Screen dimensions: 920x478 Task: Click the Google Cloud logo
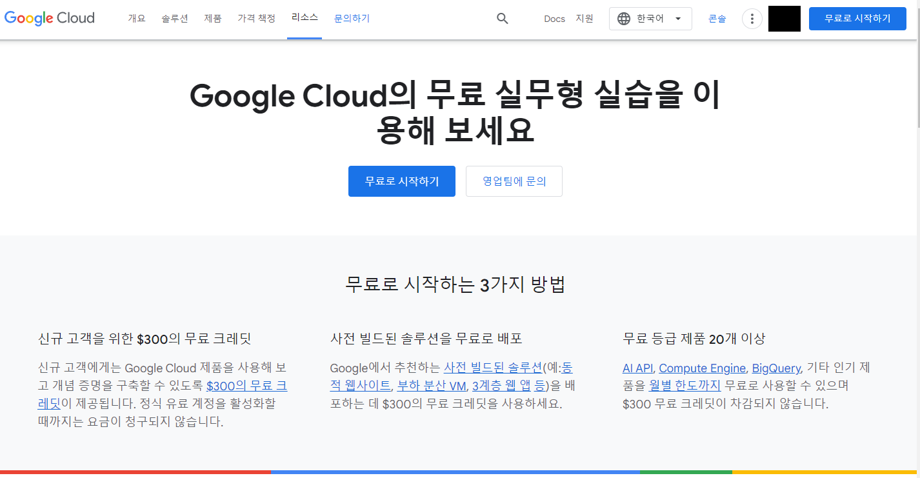[49, 18]
